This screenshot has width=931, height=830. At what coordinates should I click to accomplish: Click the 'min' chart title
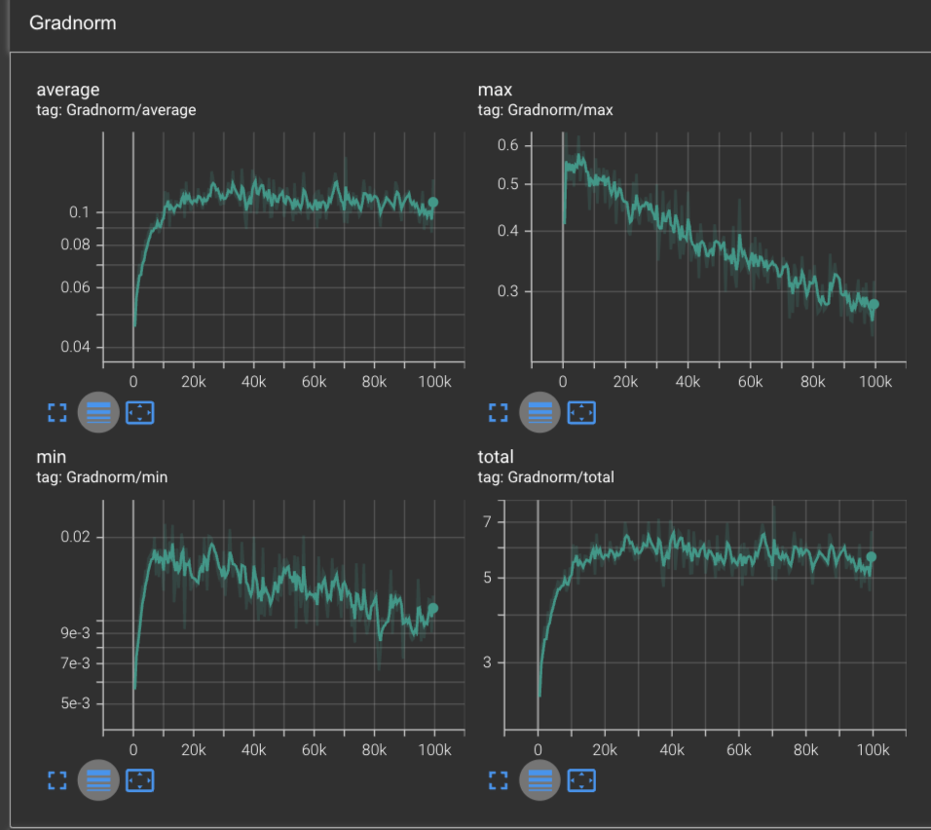coord(51,457)
